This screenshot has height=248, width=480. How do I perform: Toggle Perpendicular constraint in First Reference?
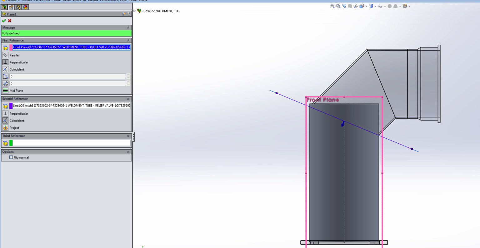click(5, 62)
